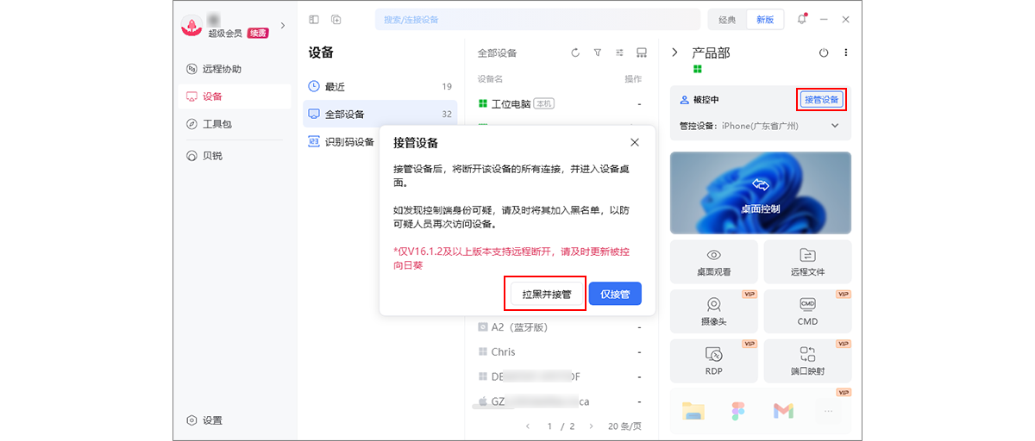Open the 摄像头 camera feature

[714, 311]
